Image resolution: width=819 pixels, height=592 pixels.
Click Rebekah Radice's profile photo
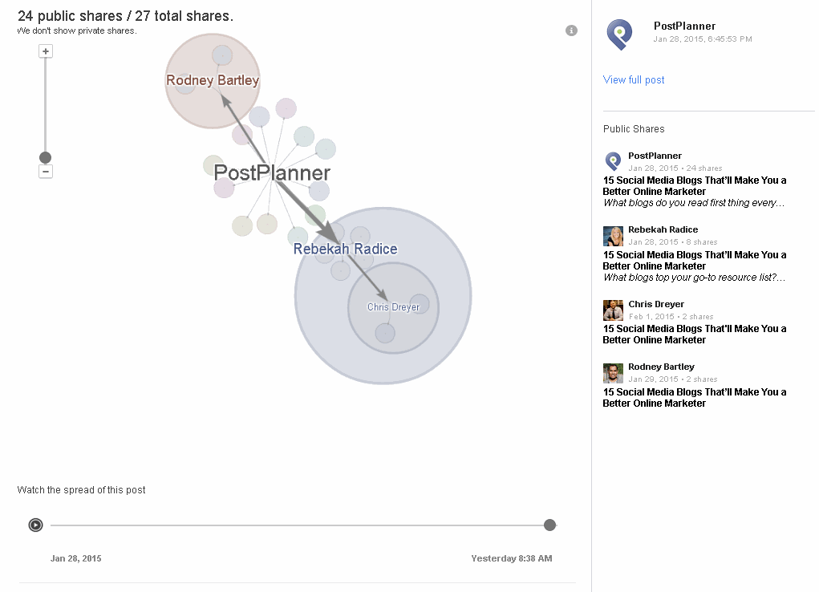[x=613, y=236]
